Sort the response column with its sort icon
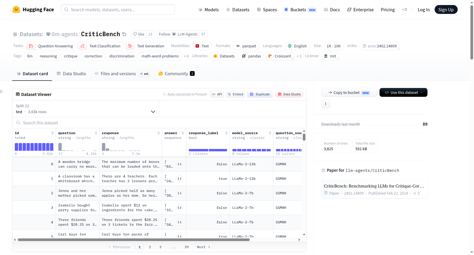 pos(158,133)
